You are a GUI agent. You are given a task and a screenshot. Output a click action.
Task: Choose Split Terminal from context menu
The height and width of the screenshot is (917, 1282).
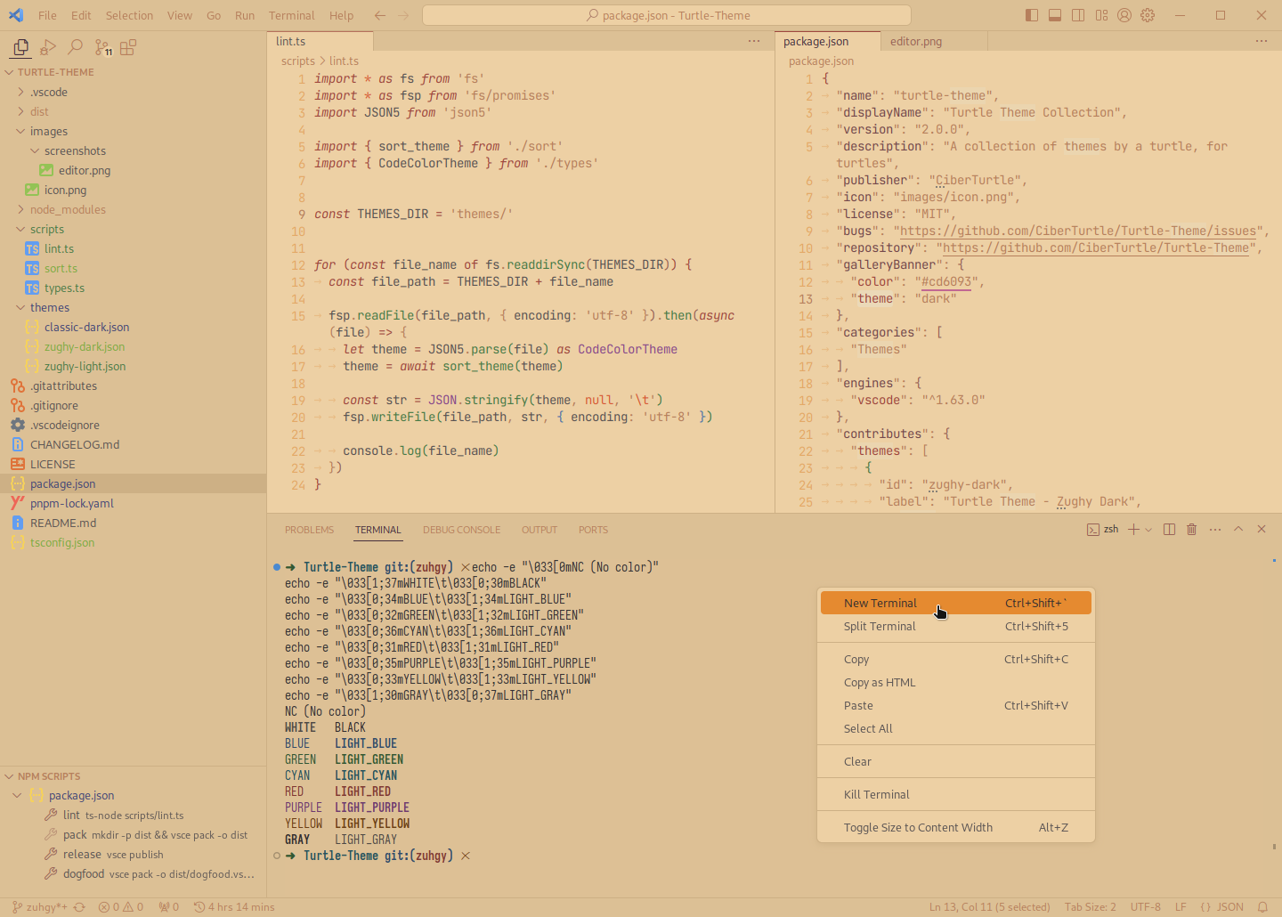tap(956, 626)
